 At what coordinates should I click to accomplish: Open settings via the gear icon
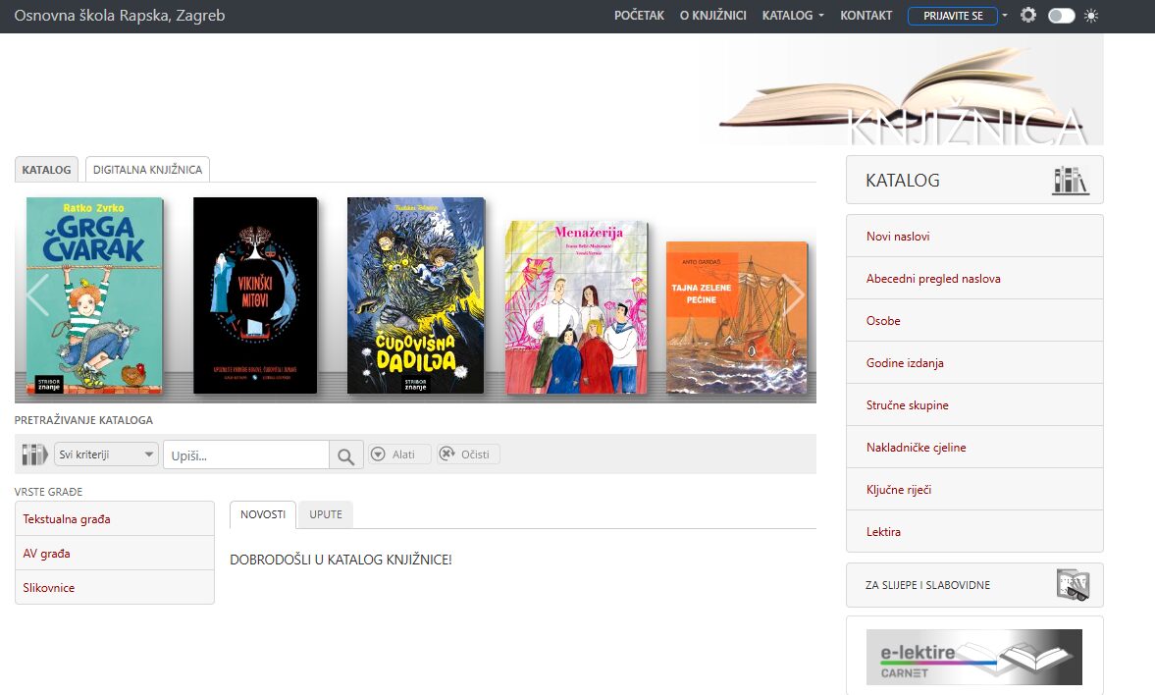point(1028,16)
